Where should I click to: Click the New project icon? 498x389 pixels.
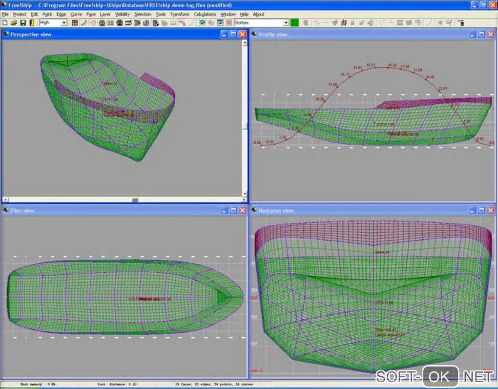point(5,22)
